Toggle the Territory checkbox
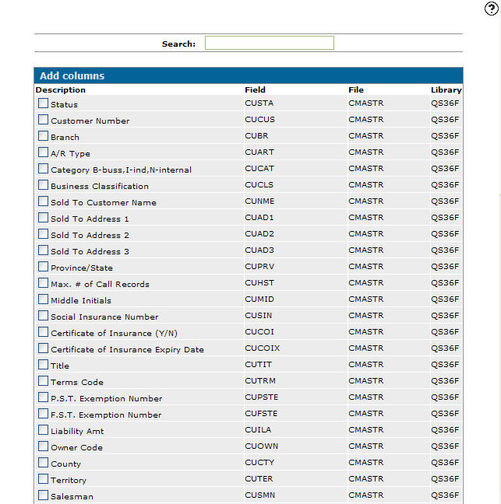The image size is (501, 504). tap(43, 478)
